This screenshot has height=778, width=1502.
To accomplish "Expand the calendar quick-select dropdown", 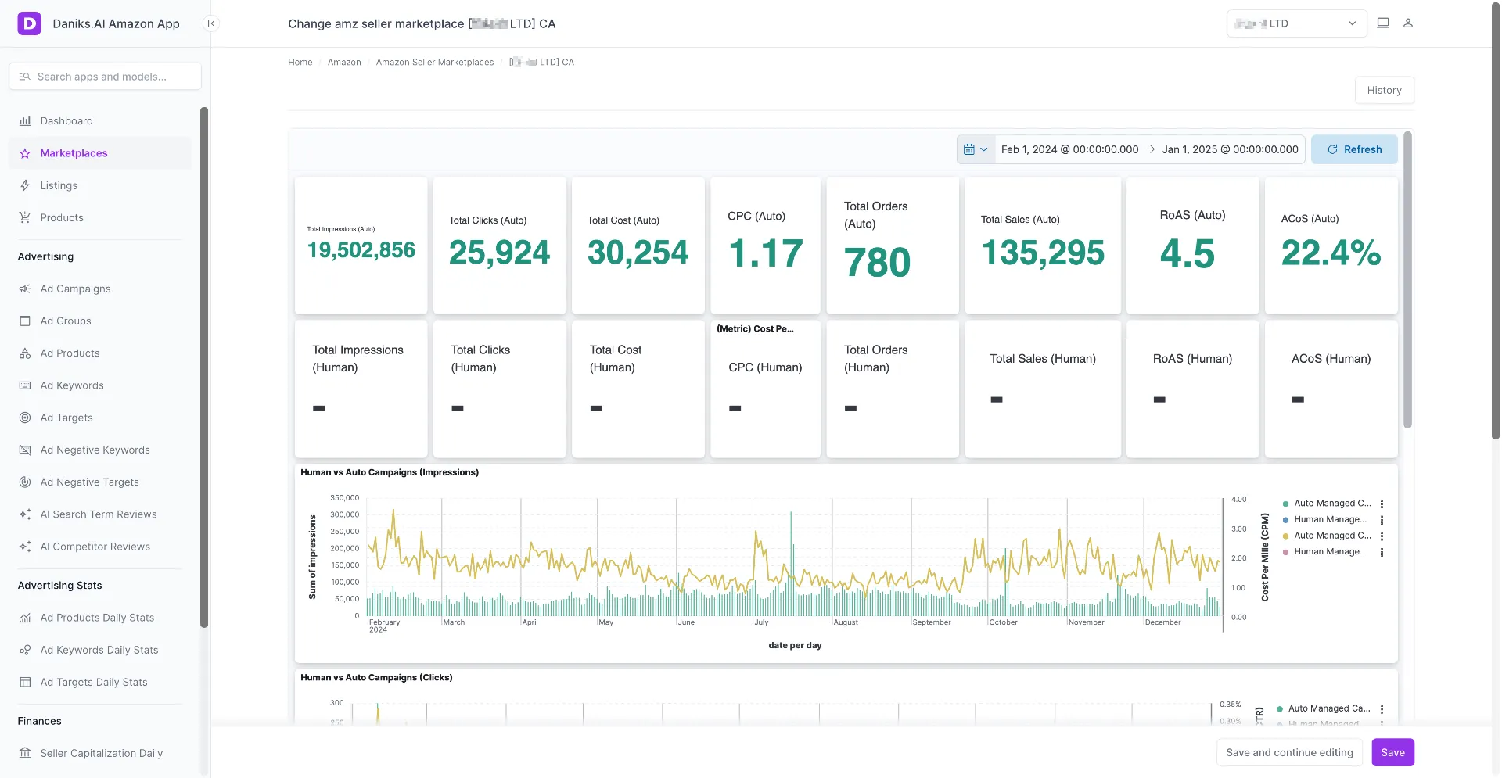I will point(976,149).
